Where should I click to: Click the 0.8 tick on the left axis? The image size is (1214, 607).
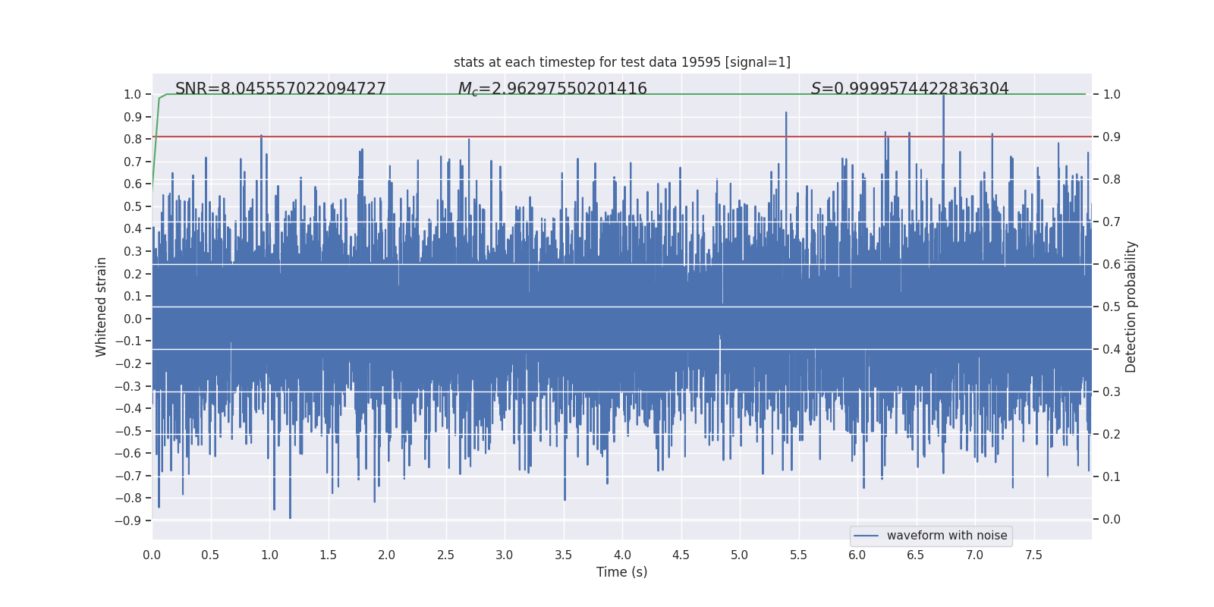tap(133, 139)
